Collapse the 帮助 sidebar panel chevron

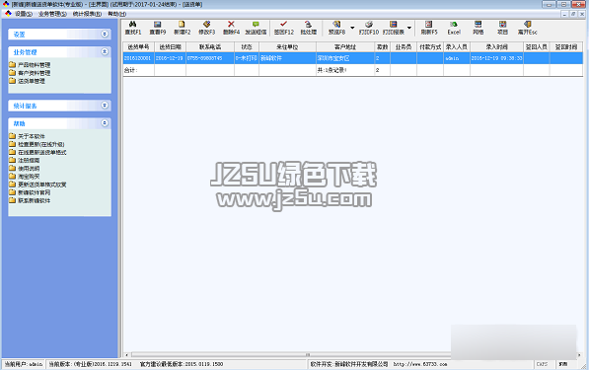click(x=105, y=122)
